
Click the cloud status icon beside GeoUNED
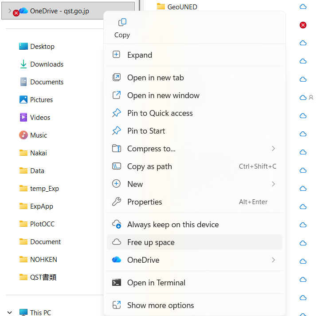[303, 7]
